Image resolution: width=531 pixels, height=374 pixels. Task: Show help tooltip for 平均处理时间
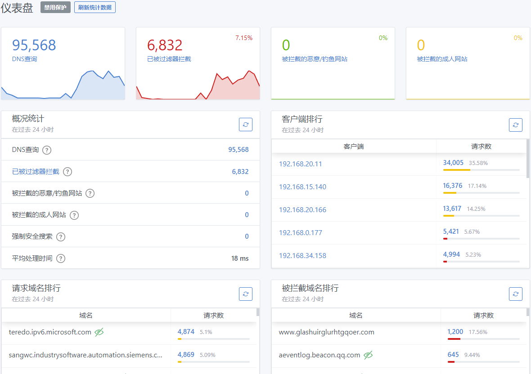61,258
